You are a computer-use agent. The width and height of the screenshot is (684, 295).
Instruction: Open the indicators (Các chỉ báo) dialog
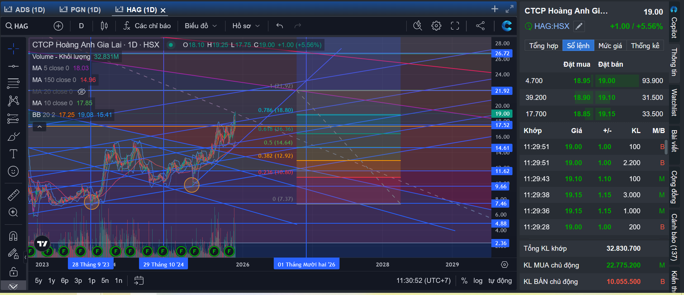point(147,26)
